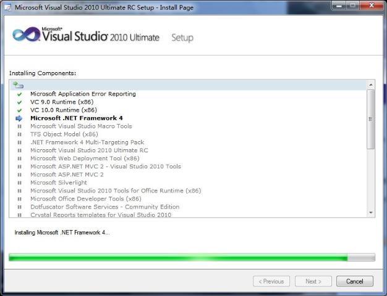
Task: Click the Installing Microsoft .NET Framework 4 status text
Action: [62, 232]
